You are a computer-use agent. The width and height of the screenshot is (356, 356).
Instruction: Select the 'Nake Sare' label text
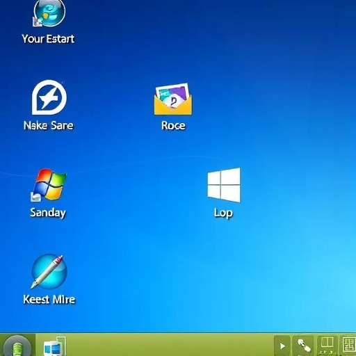tap(49, 125)
